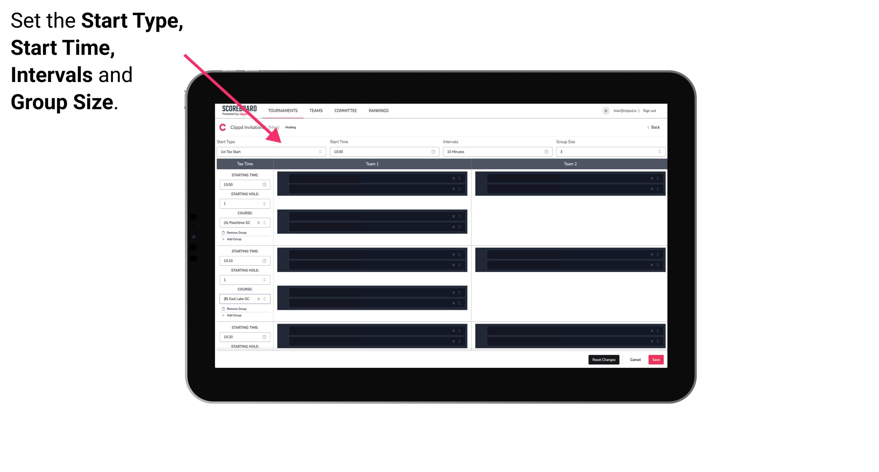Click the Reset Changes button icon
Screen dimensions: 879x472
point(604,359)
